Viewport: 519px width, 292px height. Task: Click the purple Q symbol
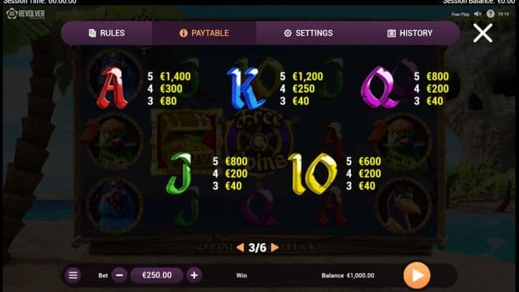tap(380, 87)
